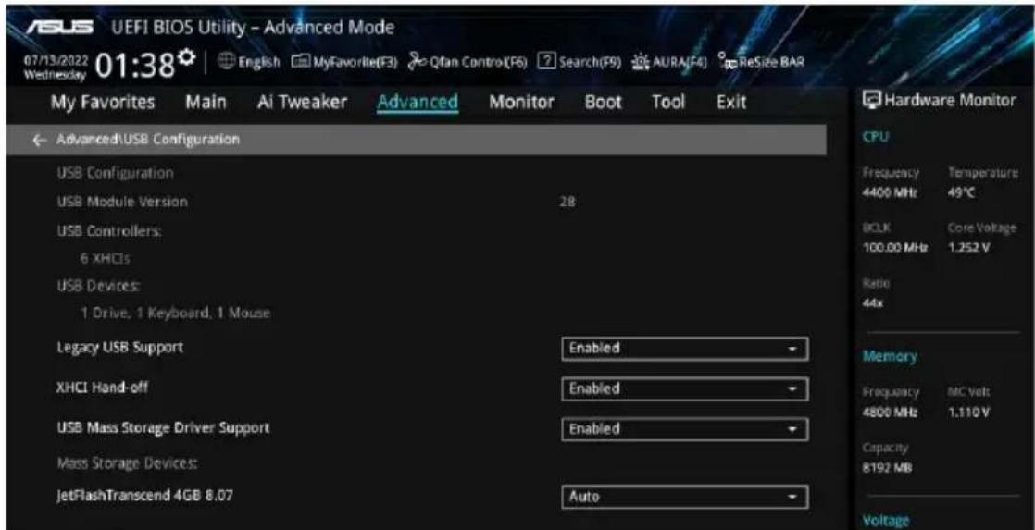
Task: Click the 1 Drive, 1 Keyboard, 1 Mouse text
Action: coord(175,314)
